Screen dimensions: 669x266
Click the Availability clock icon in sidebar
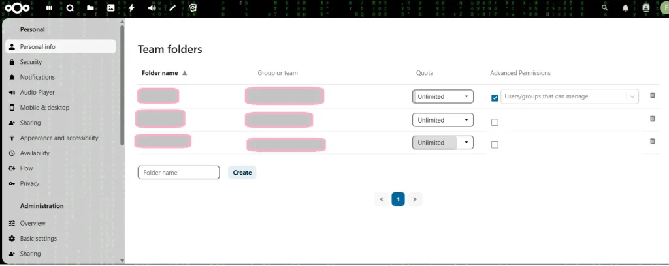[x=12, y=153]
